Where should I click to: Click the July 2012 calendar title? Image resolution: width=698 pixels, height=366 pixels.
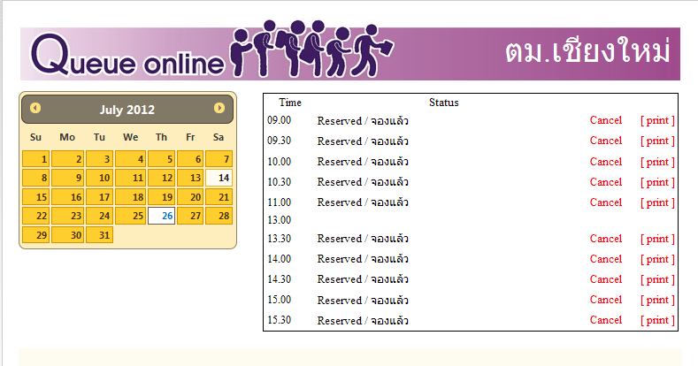click(127, 110)
